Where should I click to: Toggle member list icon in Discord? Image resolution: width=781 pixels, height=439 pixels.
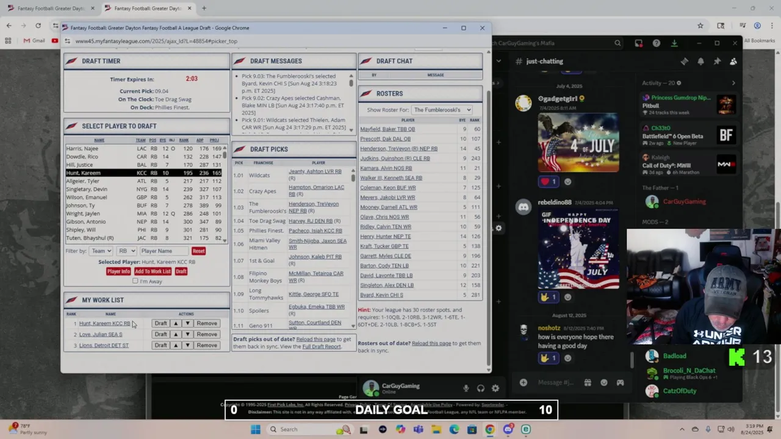(x=733, y=61)
